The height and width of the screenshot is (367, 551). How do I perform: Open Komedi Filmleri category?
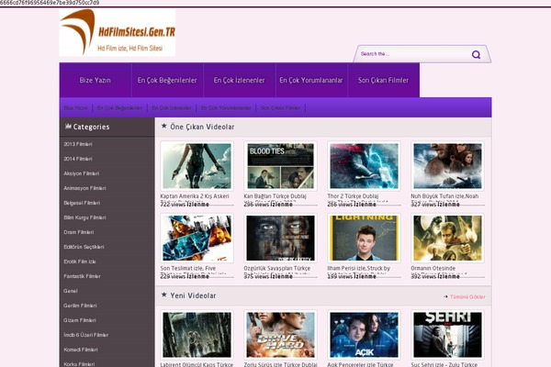(81, 350)
